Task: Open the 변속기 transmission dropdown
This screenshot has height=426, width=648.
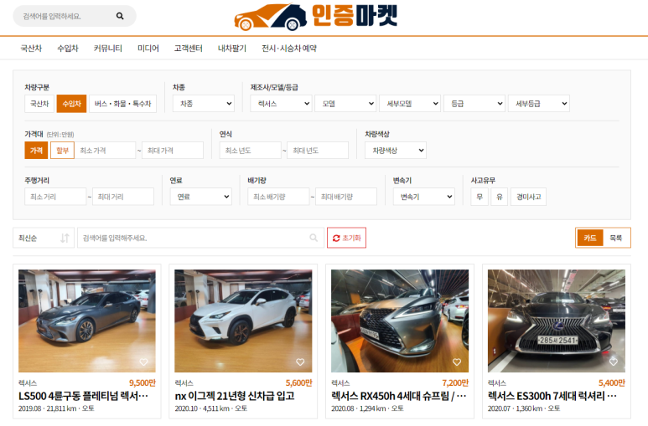Action: [x=424, y=197]
